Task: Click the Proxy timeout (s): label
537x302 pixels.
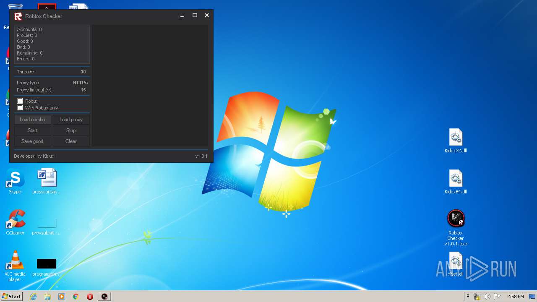Action: (34, 90)
